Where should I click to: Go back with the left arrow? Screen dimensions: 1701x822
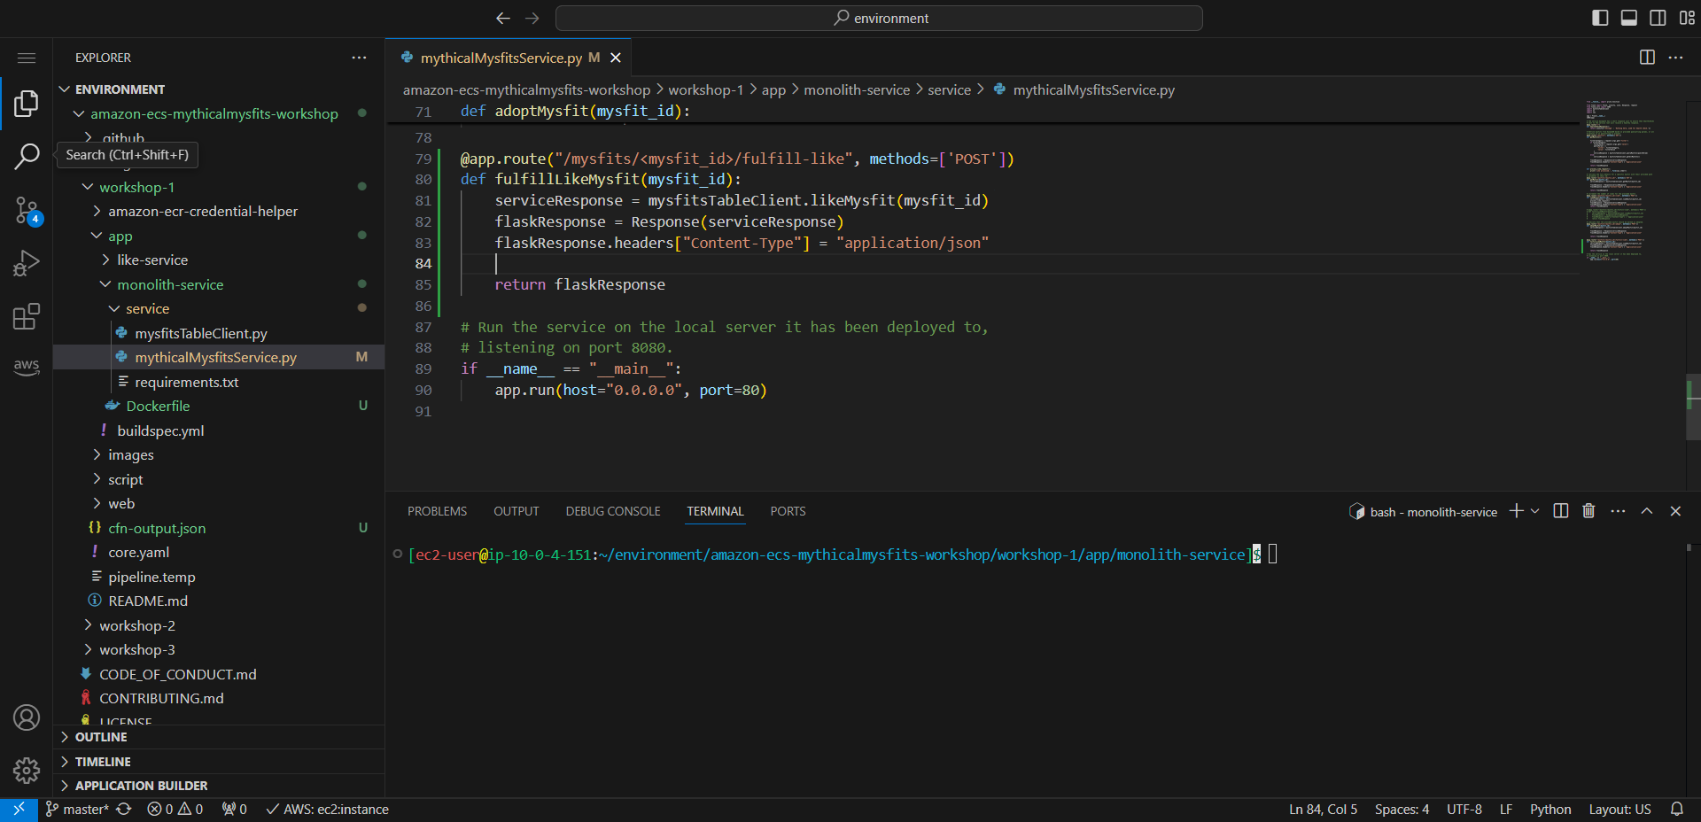pos(503,18)
